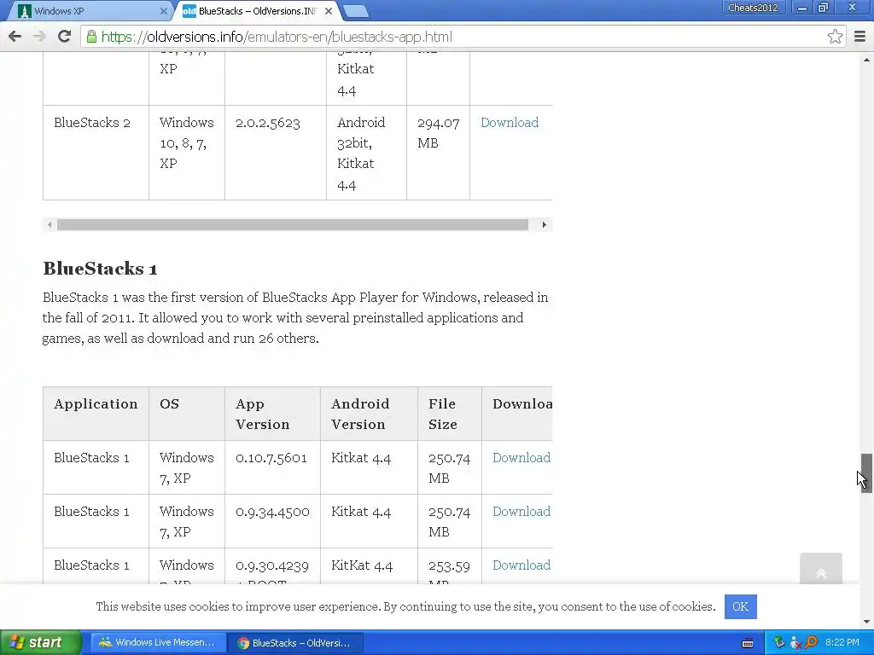
Task: Click the Messenger status tray icon
Action: [x=795, y=643]
